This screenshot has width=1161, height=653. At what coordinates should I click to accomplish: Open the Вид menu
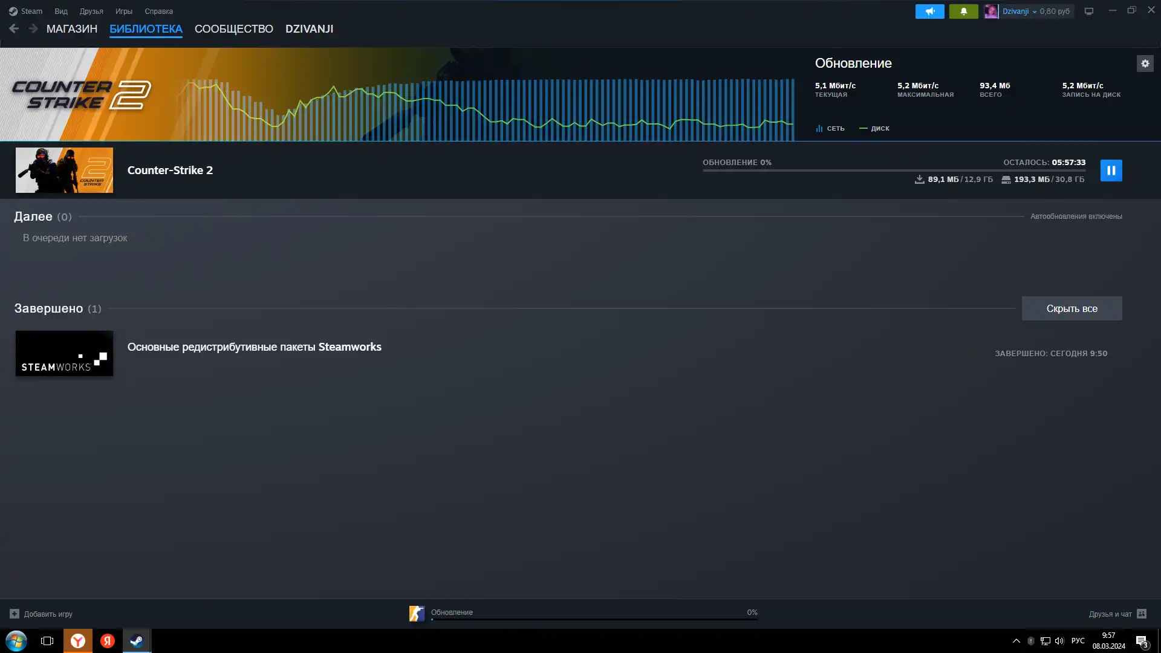[61, 11]
